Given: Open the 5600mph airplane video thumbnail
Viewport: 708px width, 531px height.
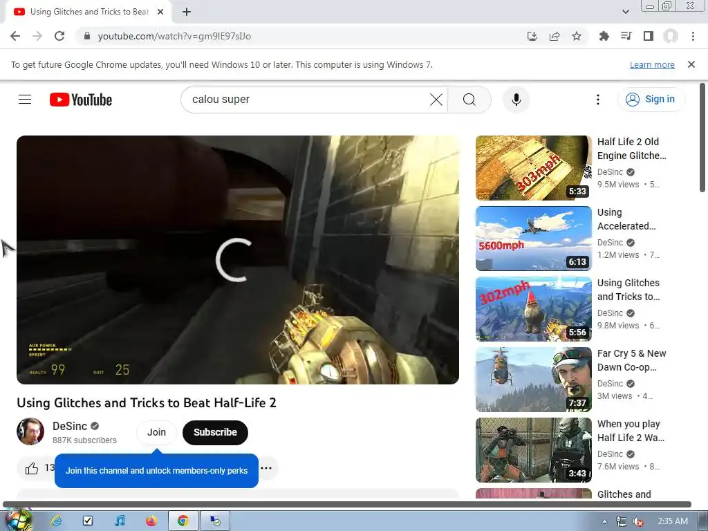Looking at the screenshot, I should [533, 239].
